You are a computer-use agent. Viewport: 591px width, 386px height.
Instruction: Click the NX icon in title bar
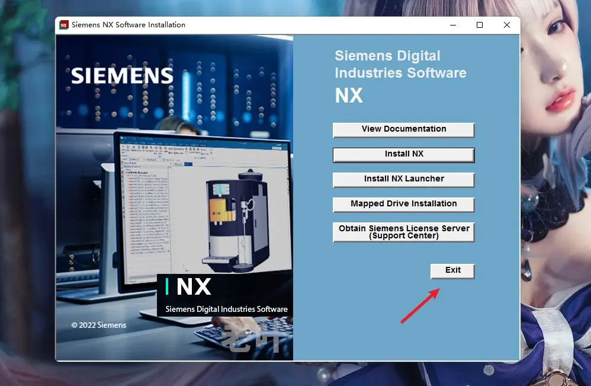click(64, 25)
